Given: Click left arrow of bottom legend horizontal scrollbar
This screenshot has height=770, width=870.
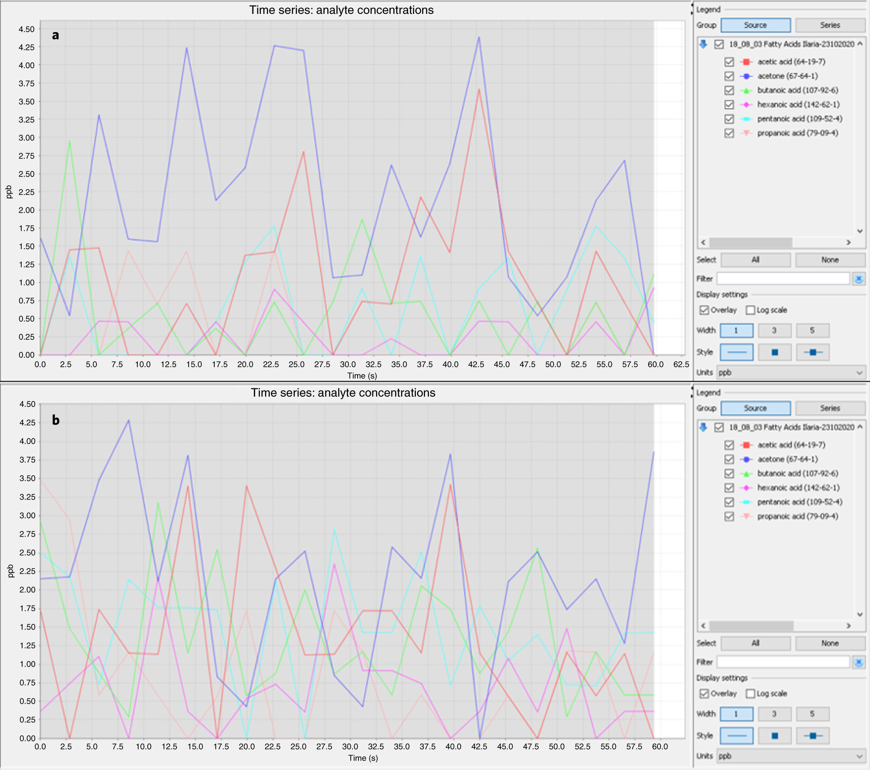Looking at the screenshot, I should [704, 625].
